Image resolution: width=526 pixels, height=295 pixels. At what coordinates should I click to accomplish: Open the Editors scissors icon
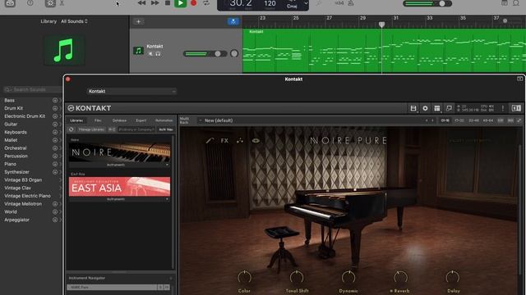[62, 3]
